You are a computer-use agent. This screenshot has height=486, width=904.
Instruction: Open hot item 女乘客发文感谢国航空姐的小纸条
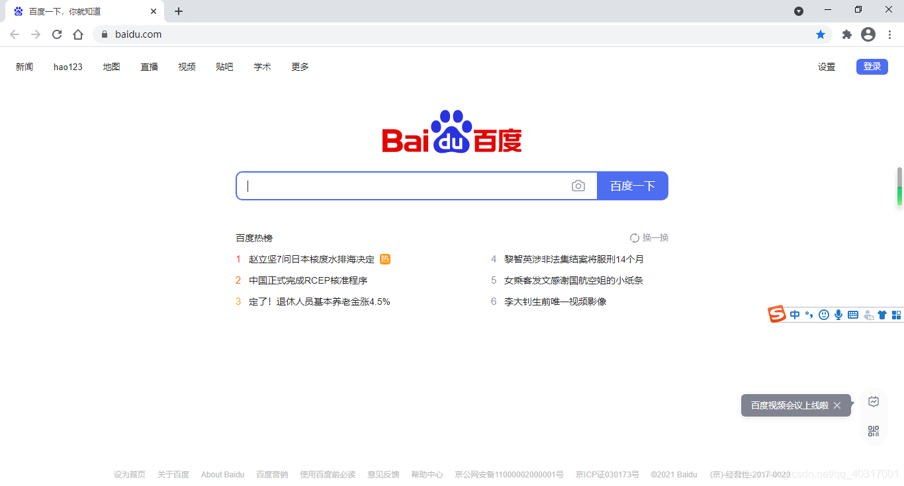574,280
